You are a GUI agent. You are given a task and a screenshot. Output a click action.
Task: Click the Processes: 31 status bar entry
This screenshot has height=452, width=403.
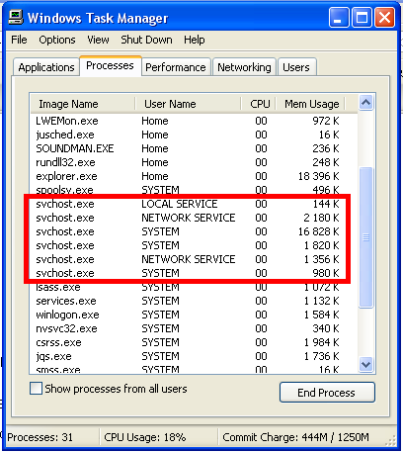[x=40, y=437]
